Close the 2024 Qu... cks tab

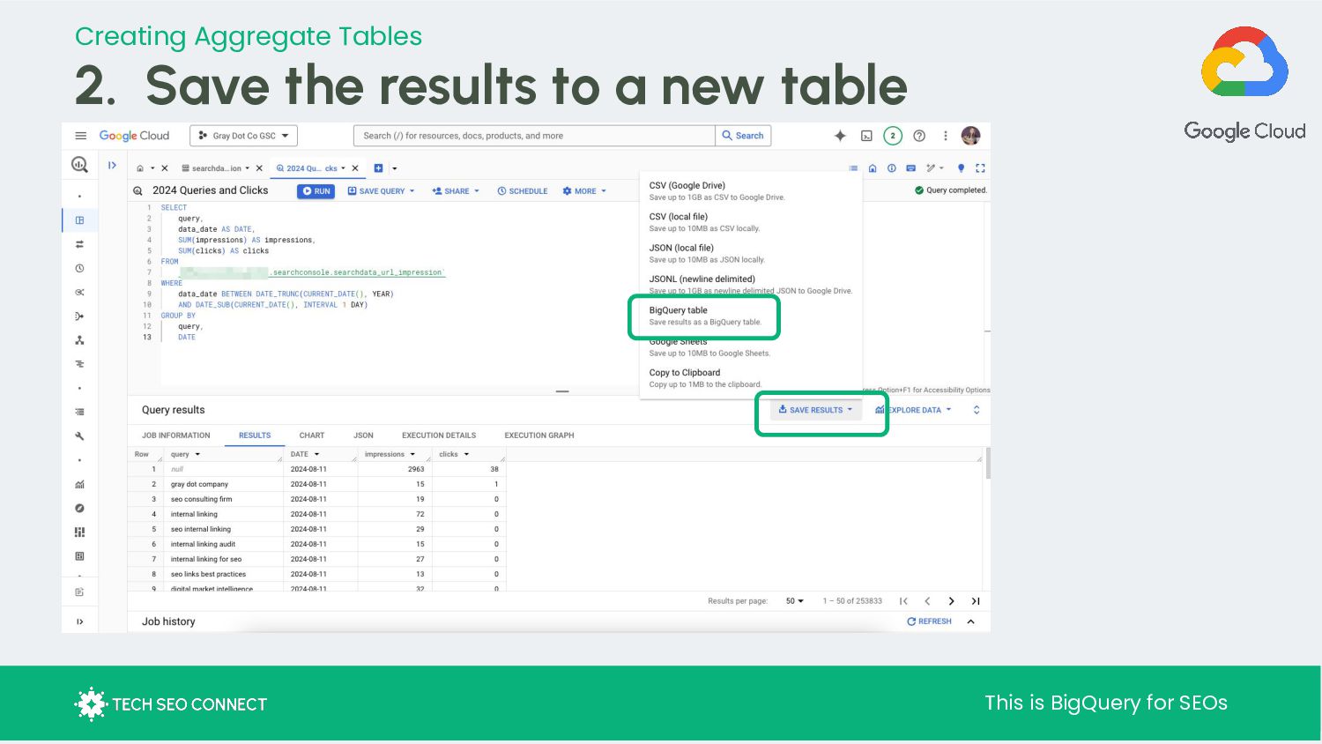coord(355,168)
